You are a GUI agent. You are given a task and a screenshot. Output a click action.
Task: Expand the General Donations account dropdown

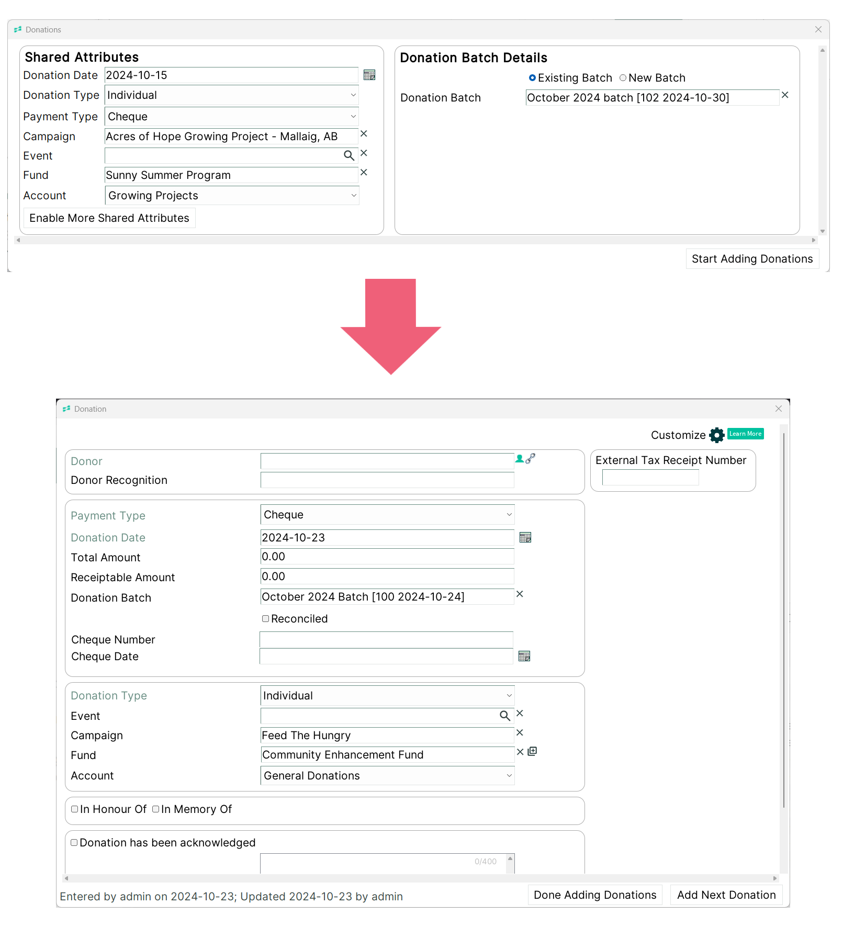[x=388, y=776]
